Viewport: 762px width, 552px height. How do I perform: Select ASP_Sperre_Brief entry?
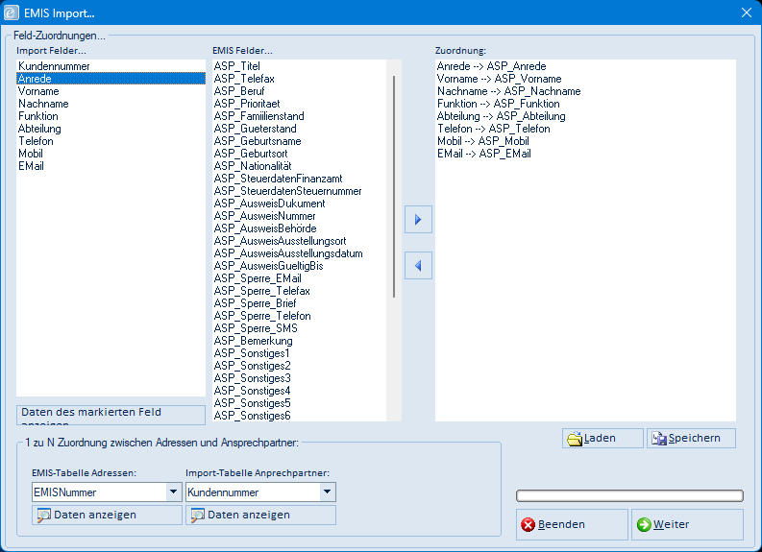[x=300, y=303]
